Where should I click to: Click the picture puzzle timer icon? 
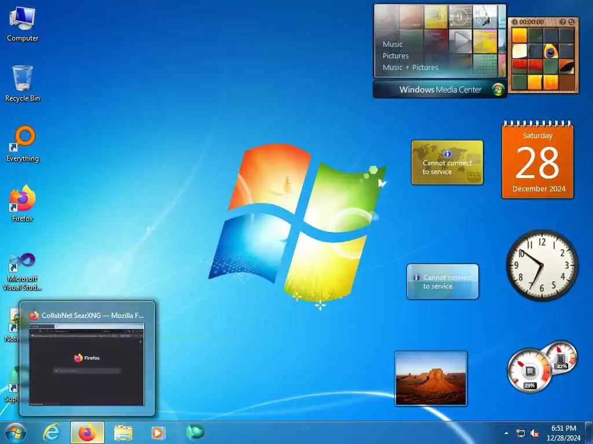(515, 23)
